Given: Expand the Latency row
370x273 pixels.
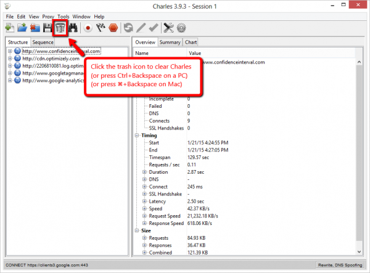Looking at the screenshot, I should coord(144,202).
